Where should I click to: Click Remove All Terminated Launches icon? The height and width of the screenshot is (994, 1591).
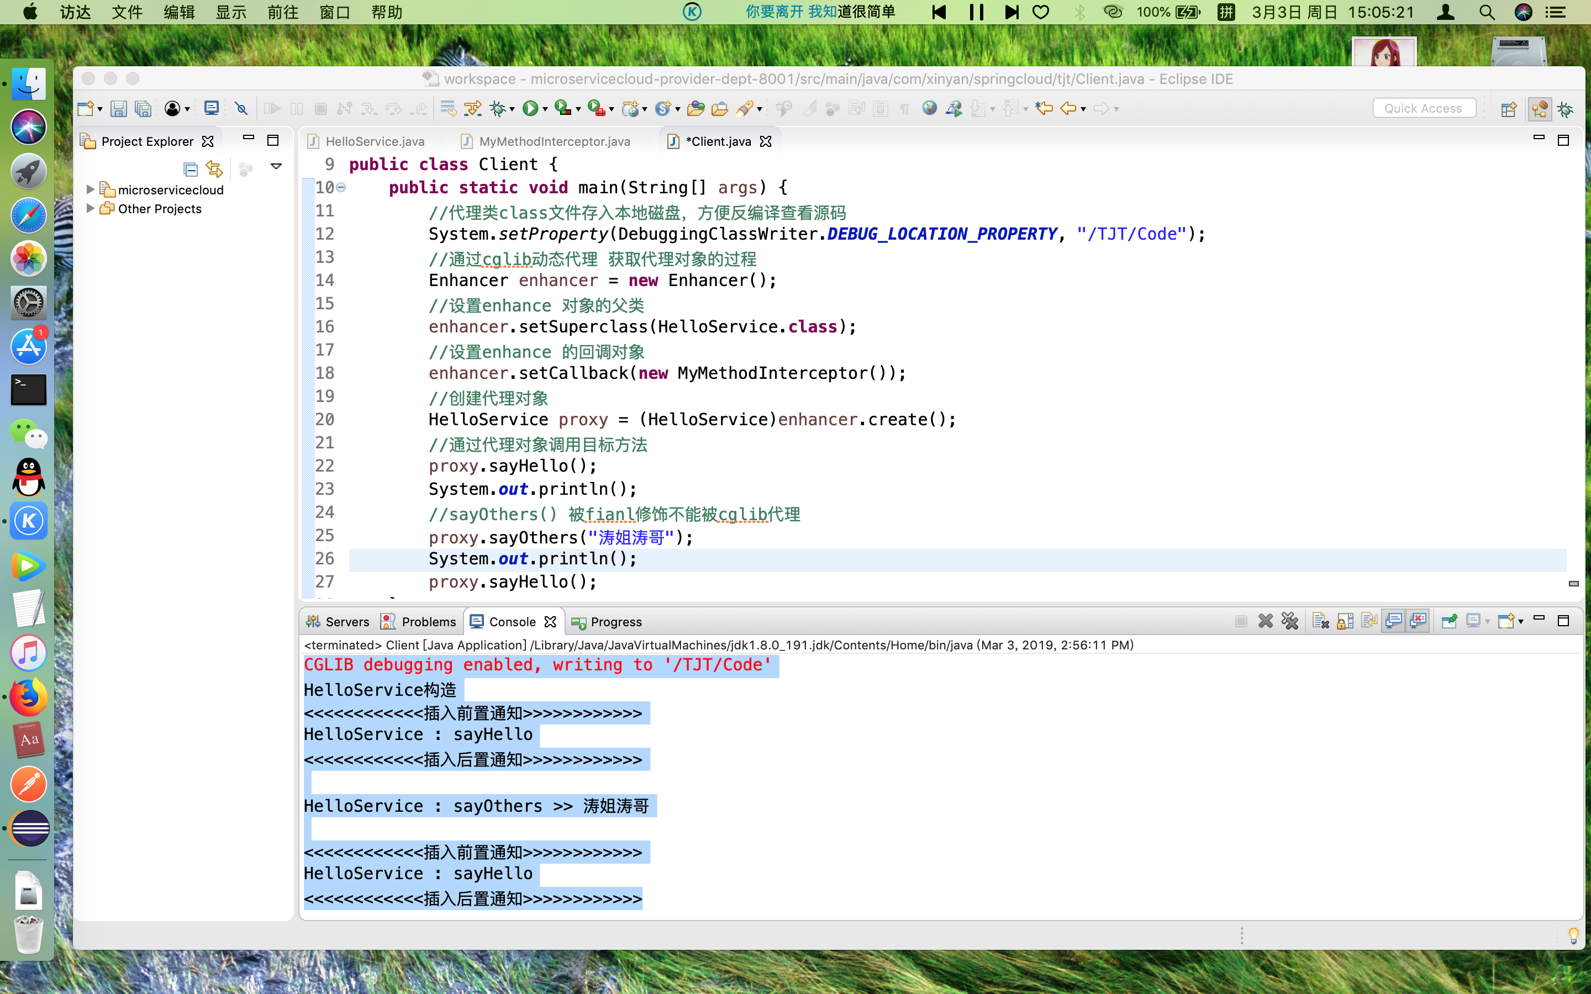pyautogui.click(x=1290, y=621)
